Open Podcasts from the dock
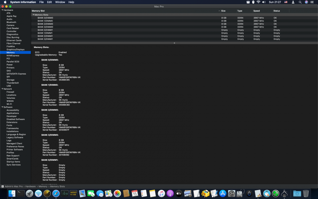Screen dimensions: 318x199 coord(170,193)
